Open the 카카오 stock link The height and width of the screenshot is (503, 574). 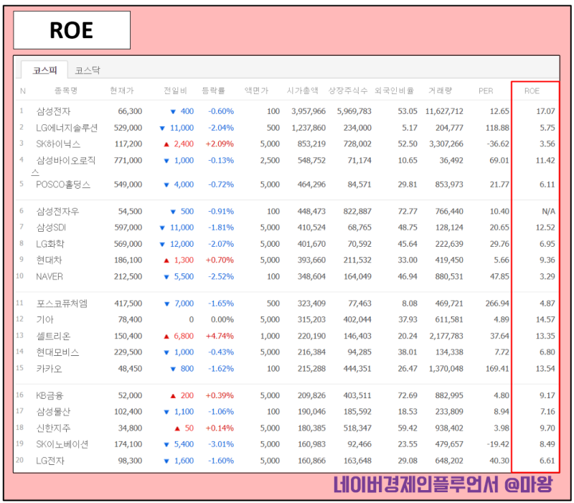click(49, 369)
